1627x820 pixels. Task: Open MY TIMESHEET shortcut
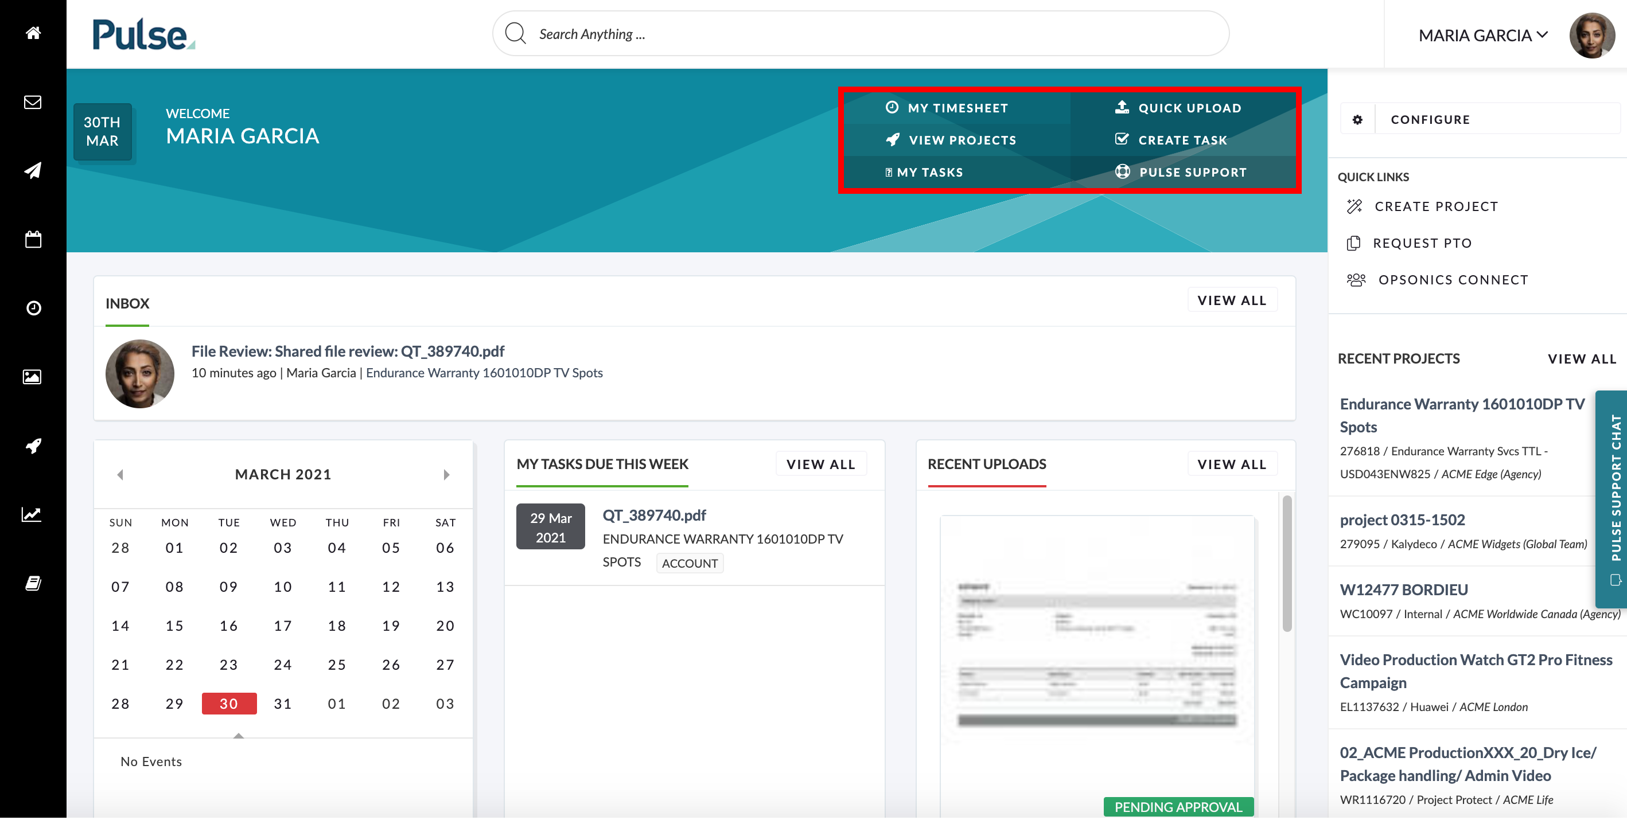[x=957, y=108]
